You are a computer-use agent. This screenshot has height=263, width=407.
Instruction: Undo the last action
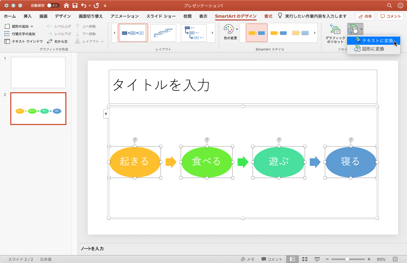pos(84,5)
